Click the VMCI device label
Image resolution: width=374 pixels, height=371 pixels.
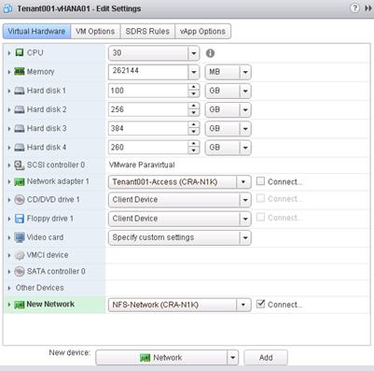[x=48, y=255]
